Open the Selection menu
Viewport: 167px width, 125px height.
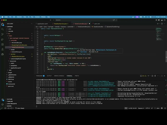point(19,17)
